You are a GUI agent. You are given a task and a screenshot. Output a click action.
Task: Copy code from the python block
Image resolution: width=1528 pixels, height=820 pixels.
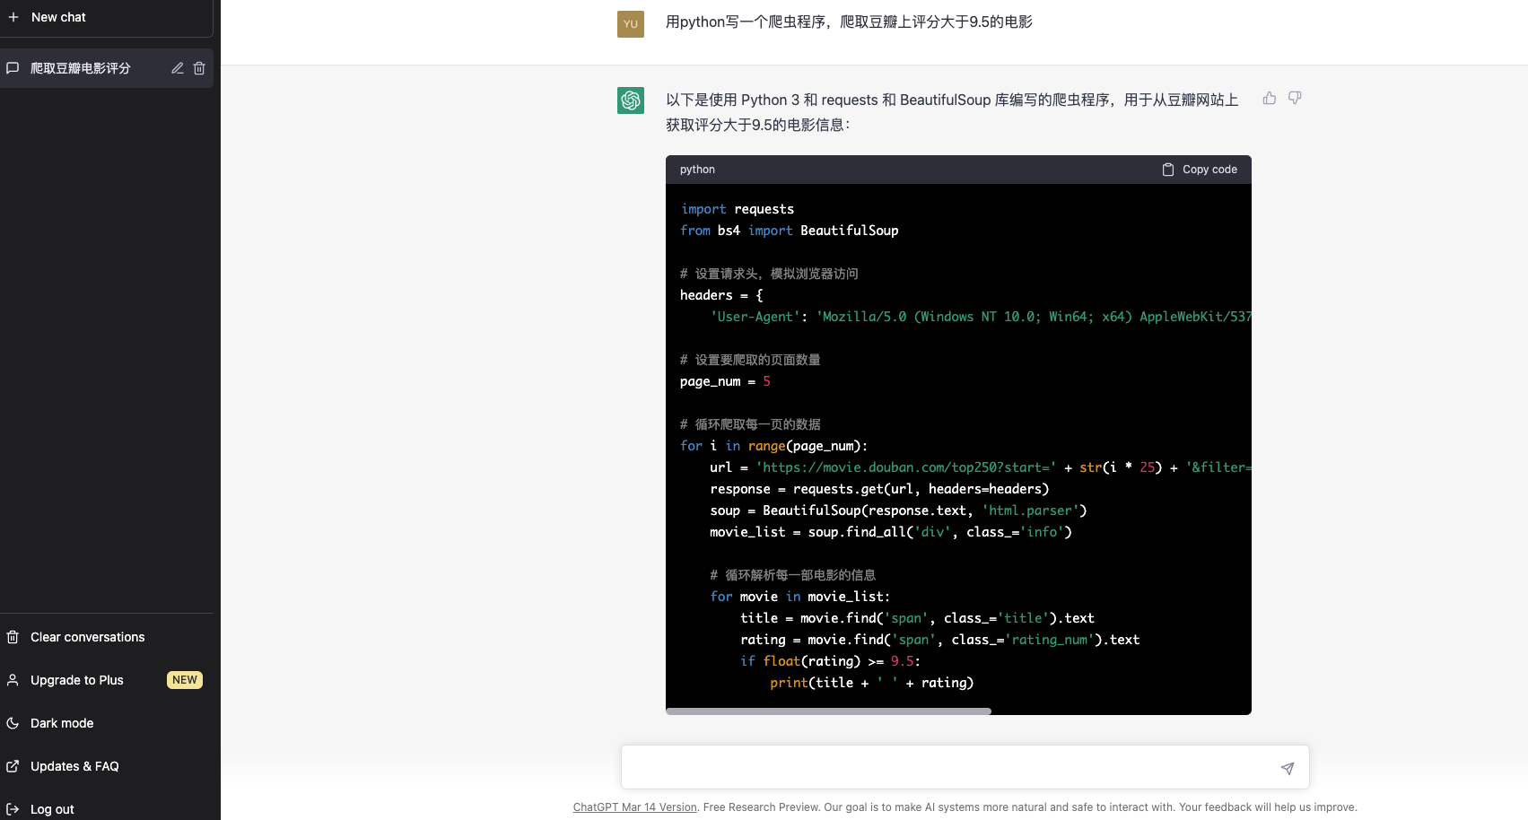point(1200,170)
